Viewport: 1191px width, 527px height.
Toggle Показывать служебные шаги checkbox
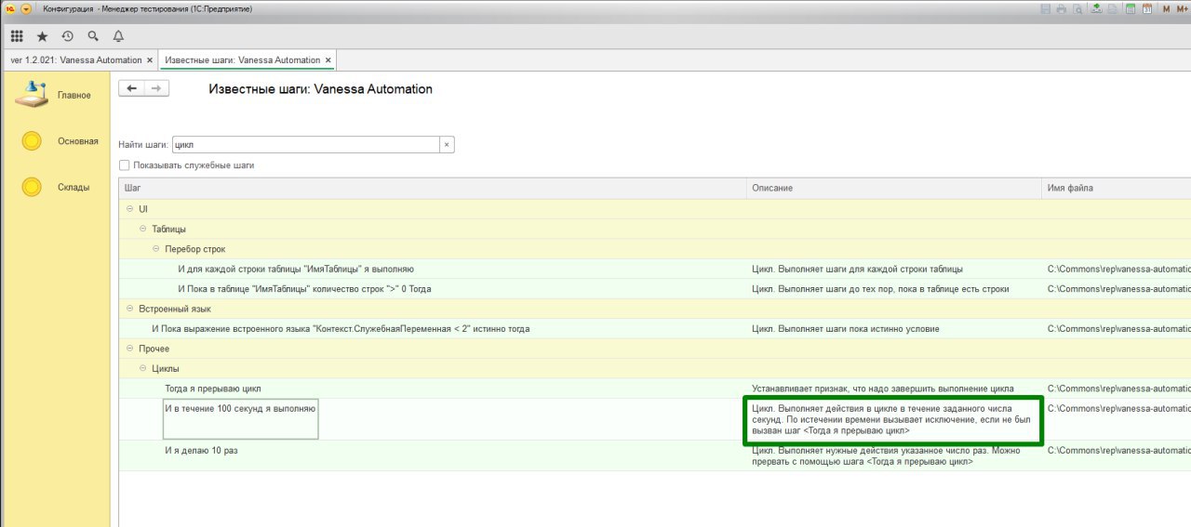click(125, 165)
